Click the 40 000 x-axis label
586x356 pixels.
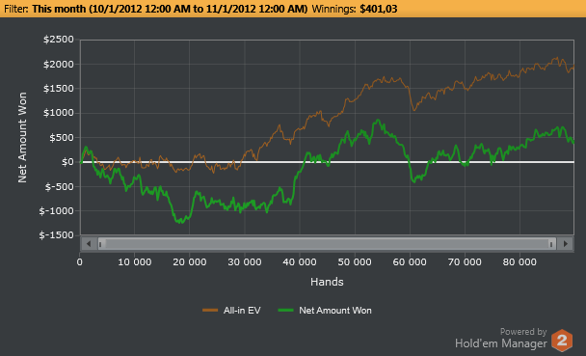point(300,262)
